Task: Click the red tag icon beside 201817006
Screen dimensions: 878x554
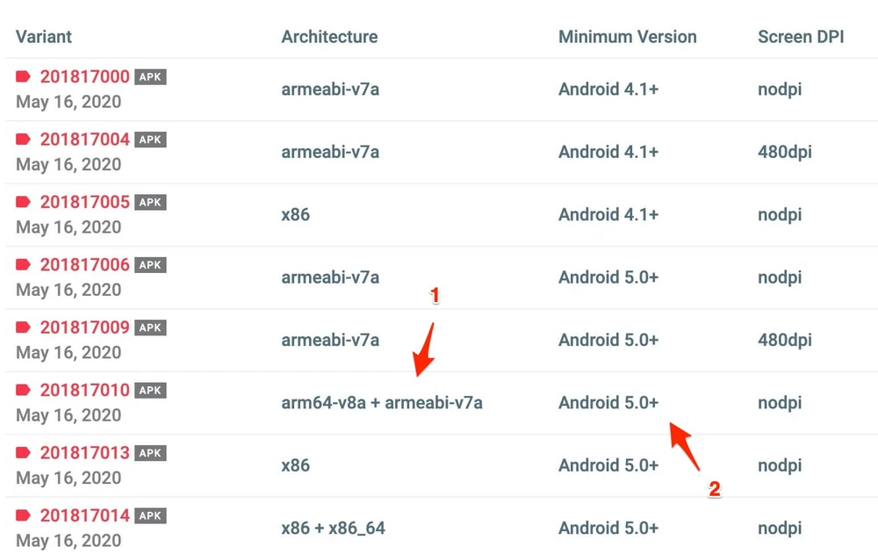Action: coord(24,265)
